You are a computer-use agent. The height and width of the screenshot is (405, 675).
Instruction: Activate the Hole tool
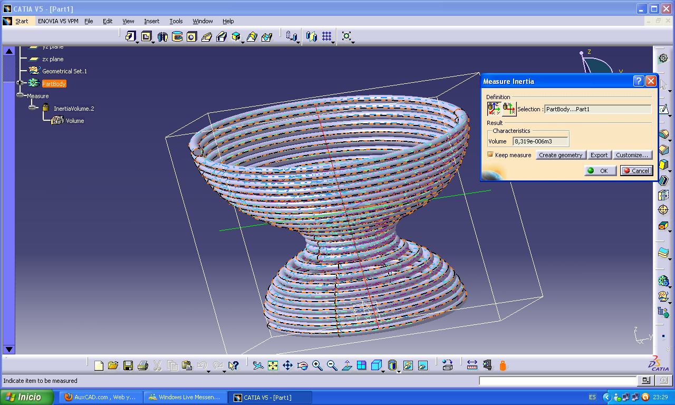click(191, 36)
